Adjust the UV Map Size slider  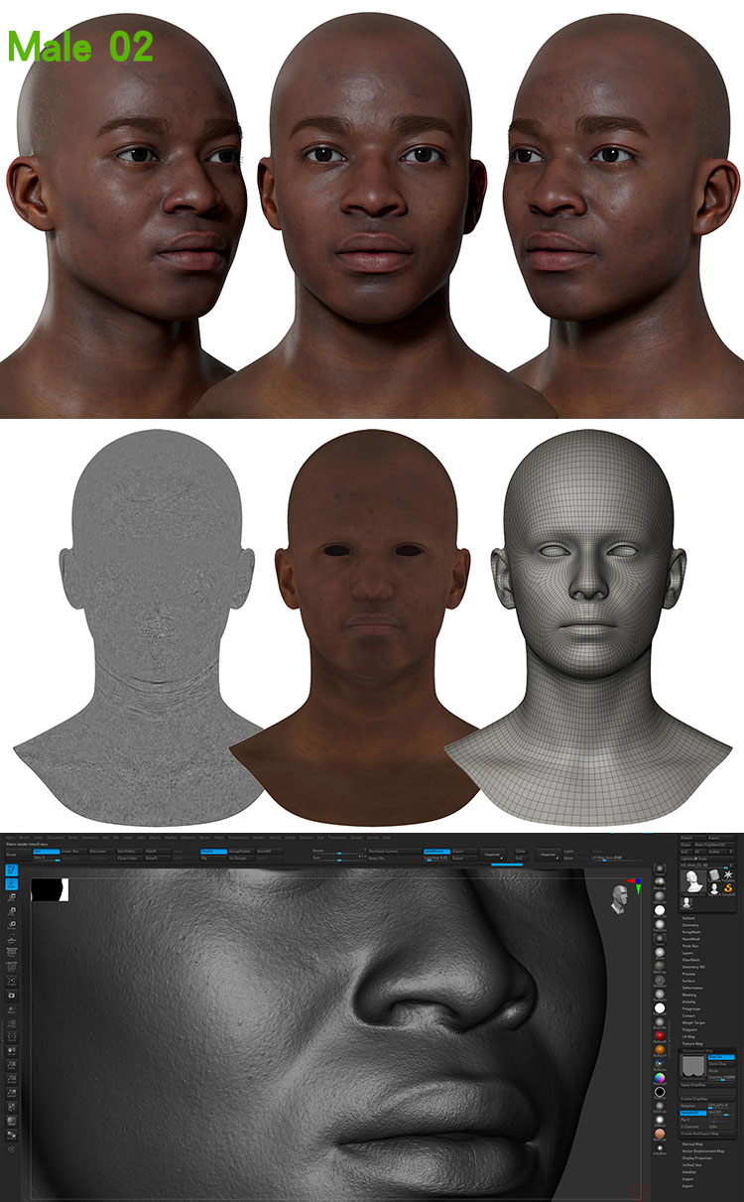click(x=617, y=857)
